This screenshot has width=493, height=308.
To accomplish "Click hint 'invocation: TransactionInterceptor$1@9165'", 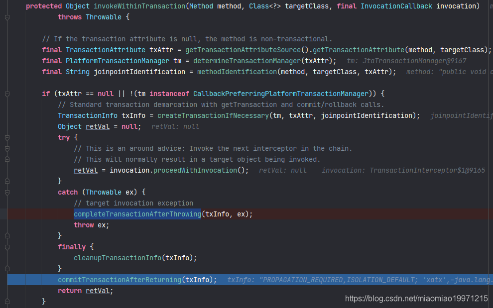I will [x=403, y=170].
